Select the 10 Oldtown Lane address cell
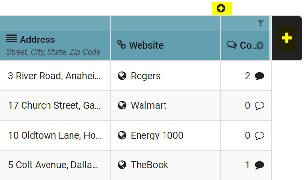Viewport: 306px width, 180px height. click(x=55, y=136)
